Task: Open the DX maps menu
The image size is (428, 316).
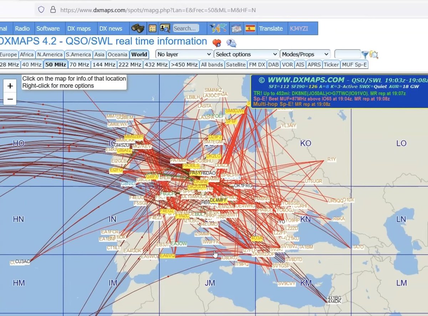Action: 79,29
